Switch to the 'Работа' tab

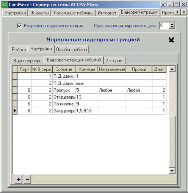point(19,49)
